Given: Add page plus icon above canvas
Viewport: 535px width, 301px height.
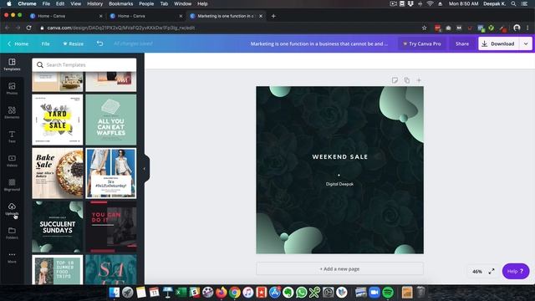Looking at the screenshot, I should click(x=419, y=80).
